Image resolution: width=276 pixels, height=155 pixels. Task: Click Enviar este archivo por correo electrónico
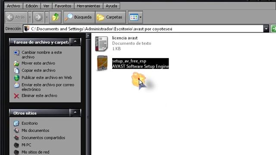pos(48,87)
